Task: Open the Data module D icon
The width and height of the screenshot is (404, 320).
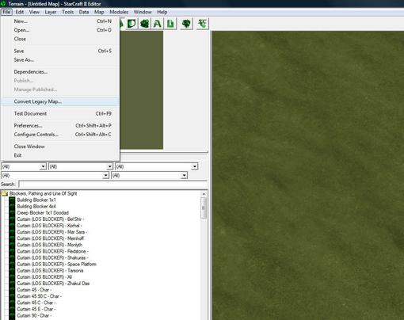Action: [x=131, y=24]
